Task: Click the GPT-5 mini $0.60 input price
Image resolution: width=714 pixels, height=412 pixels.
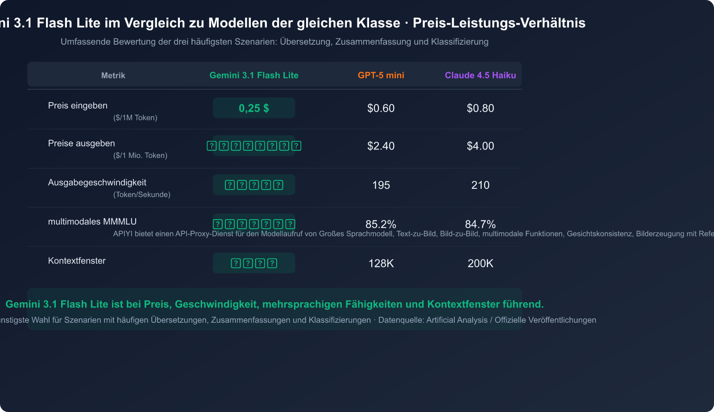Action: 381,108
